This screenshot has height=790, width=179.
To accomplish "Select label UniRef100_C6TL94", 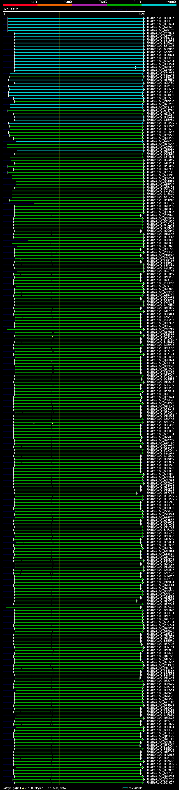I will [161, 40].
